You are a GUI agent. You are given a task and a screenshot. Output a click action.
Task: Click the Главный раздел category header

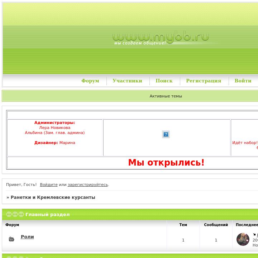(x=48, y=215)
